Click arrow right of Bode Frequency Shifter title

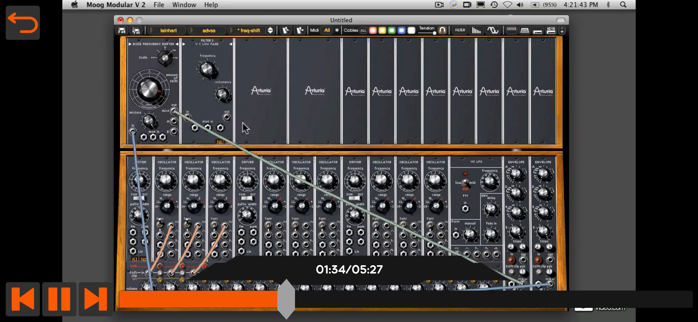point(177,44)
